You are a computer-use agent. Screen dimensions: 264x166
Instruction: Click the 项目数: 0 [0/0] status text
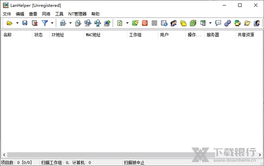(x=16, y=162)
